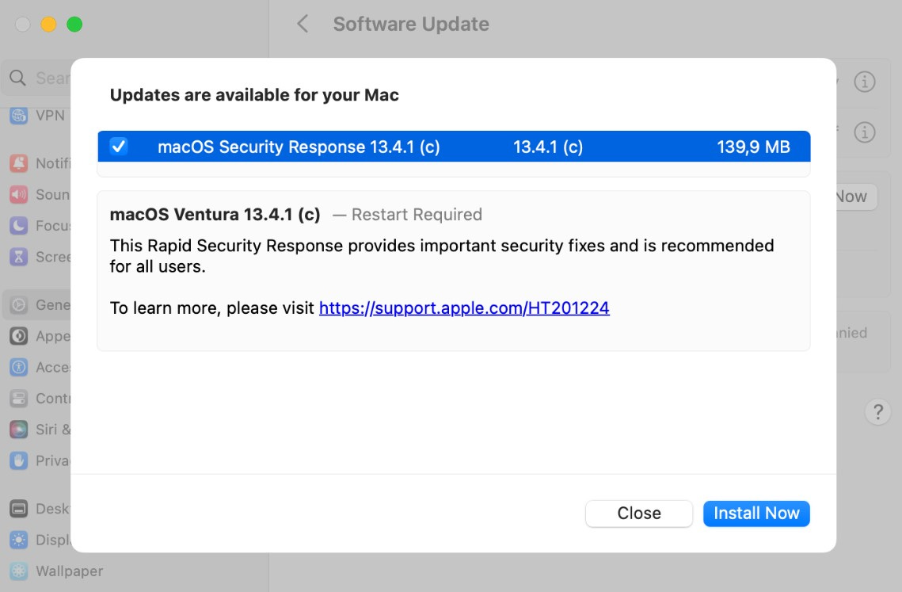Click the lower info icon behind dialog
Screen dimensions: 902x592
click(864, 132)
